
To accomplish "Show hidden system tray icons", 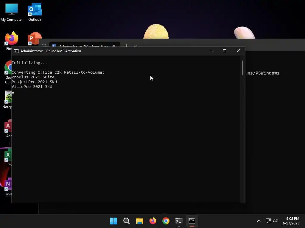I will [259, 221].
